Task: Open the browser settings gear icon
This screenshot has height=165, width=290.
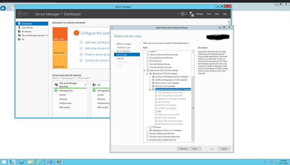Action: 287,9
